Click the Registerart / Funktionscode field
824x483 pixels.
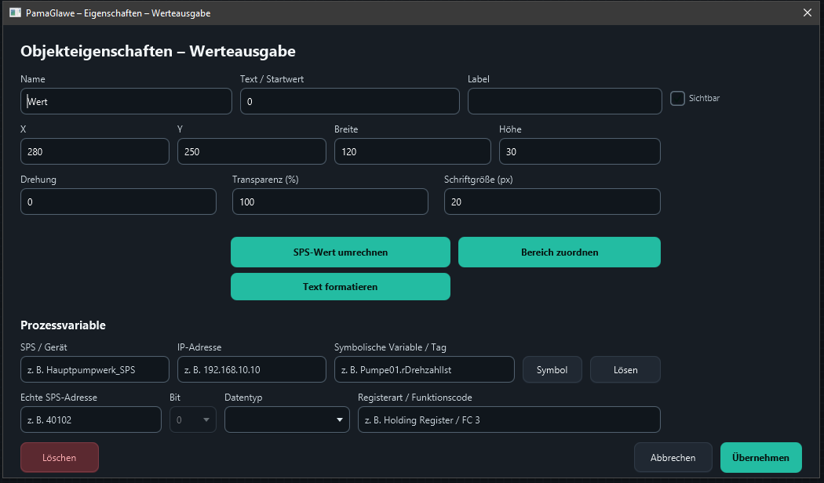(x=509, y=419)
